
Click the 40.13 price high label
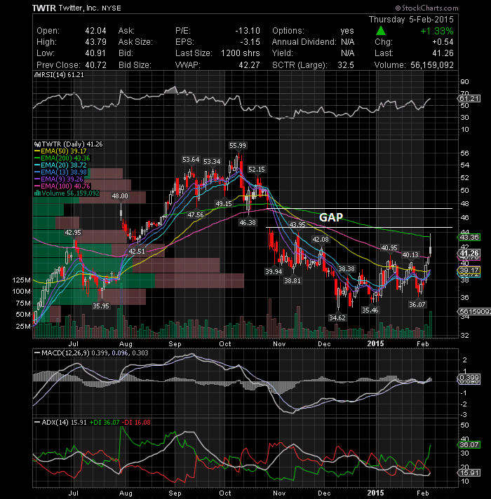pyautogui.click(x=410, y=254)
